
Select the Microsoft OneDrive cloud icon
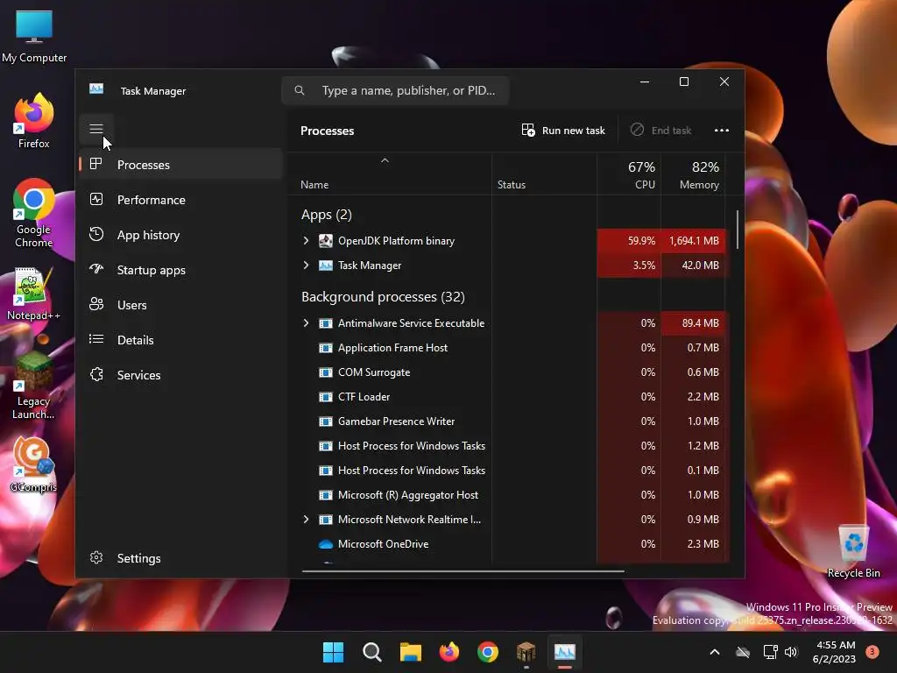click(x=326, y=544)
